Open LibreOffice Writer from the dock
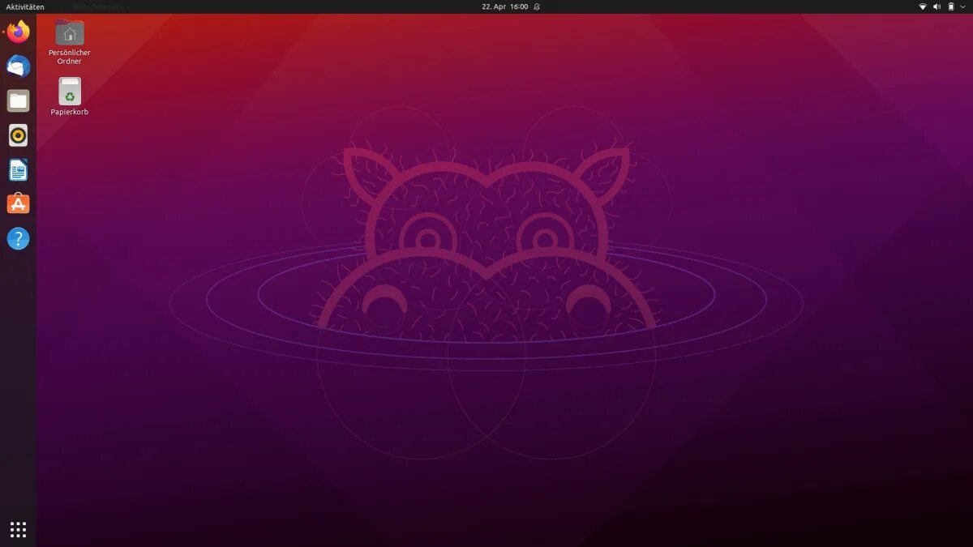The width and height of the screenshot is (973, 547). point(18,169)
